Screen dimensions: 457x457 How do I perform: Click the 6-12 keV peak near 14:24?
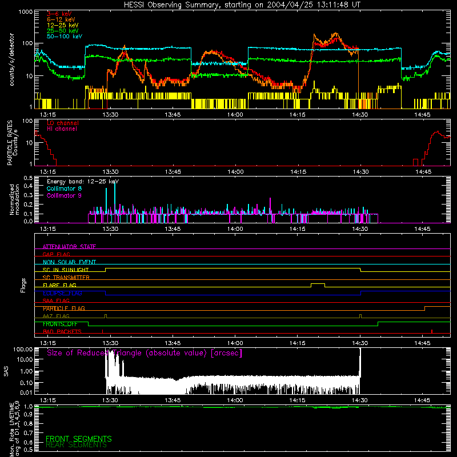336,34
